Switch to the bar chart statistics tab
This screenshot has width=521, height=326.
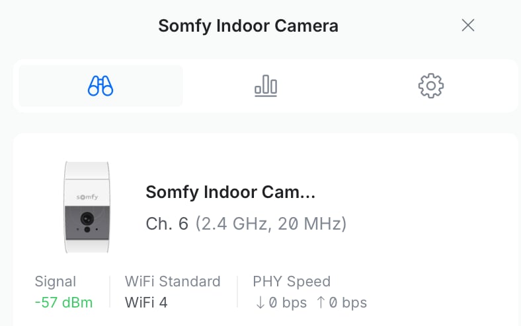click(266, 86)
